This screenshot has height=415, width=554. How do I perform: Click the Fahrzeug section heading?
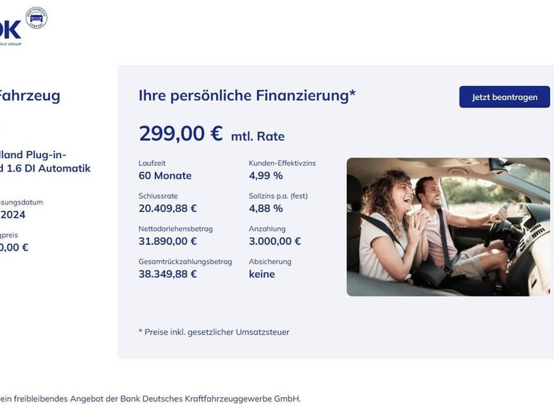[x=30, y=96]
